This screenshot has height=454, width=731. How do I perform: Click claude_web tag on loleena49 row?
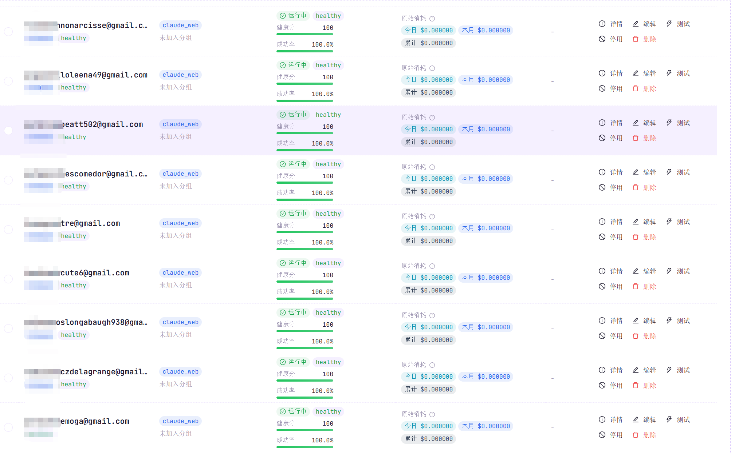180,75
